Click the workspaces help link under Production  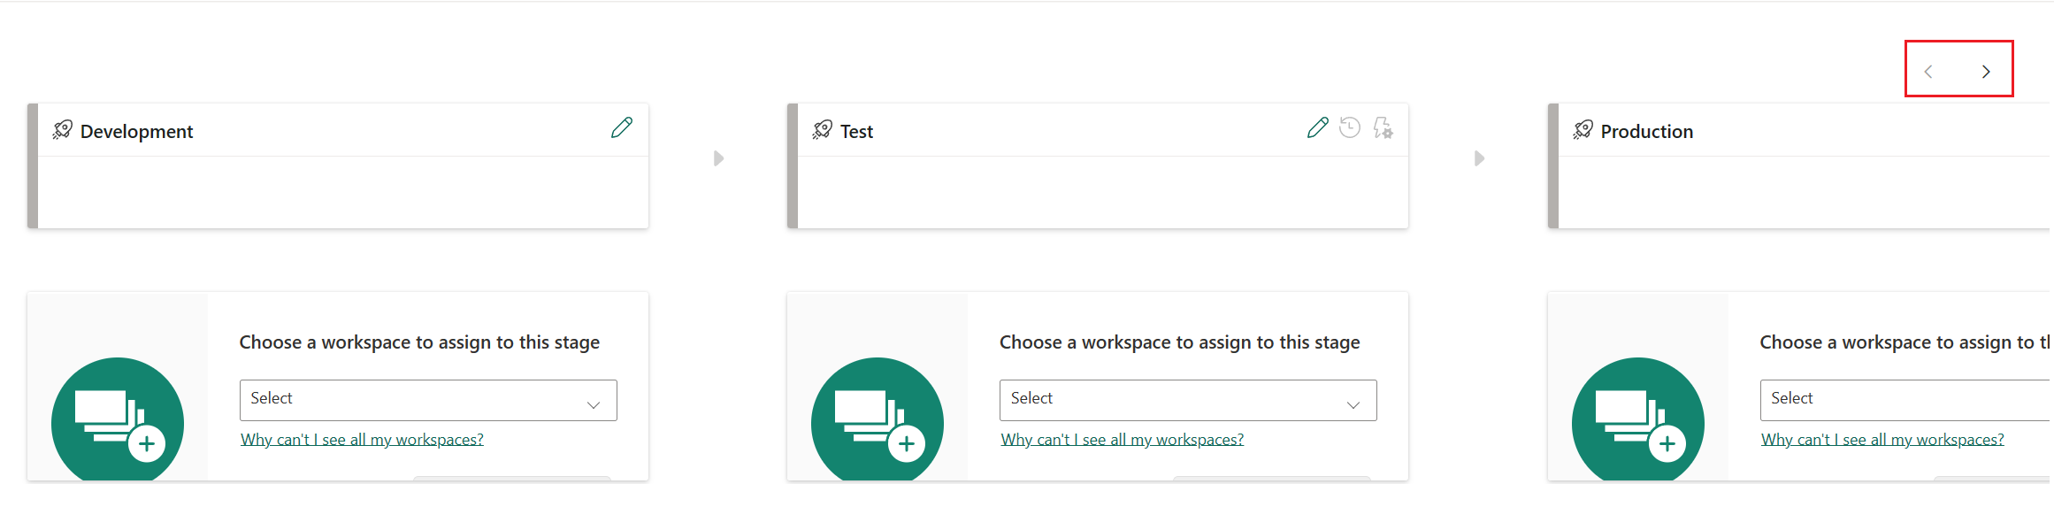tap(1882, 440)
